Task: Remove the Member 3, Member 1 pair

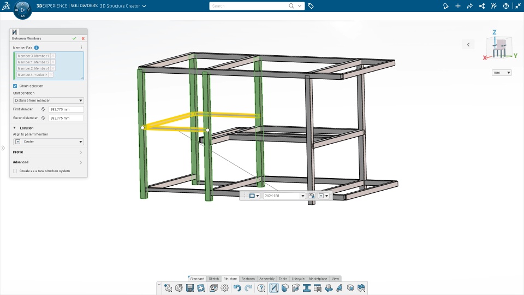Action: click(x=53, y=56)
